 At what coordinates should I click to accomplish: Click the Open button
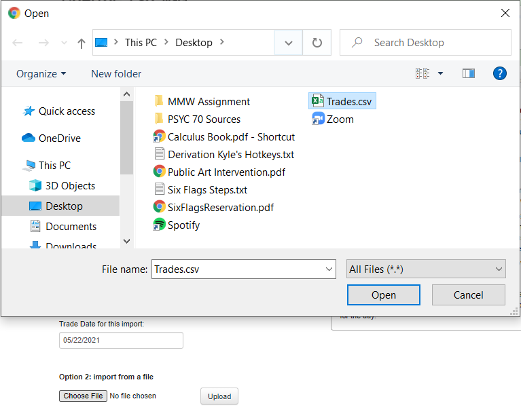click(x=383, y=295)
